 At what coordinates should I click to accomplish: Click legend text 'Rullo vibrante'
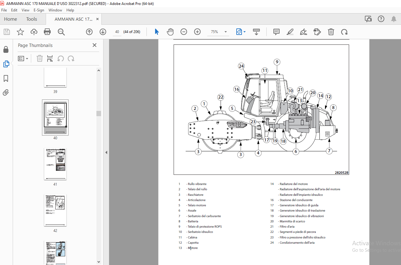click(197, 184)
